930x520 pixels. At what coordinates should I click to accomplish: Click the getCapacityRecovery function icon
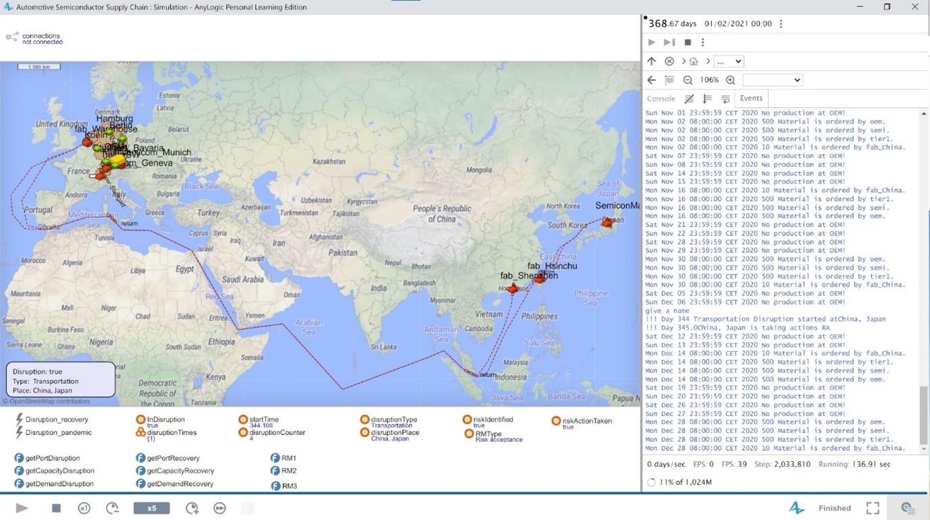[x=140, y=471]
